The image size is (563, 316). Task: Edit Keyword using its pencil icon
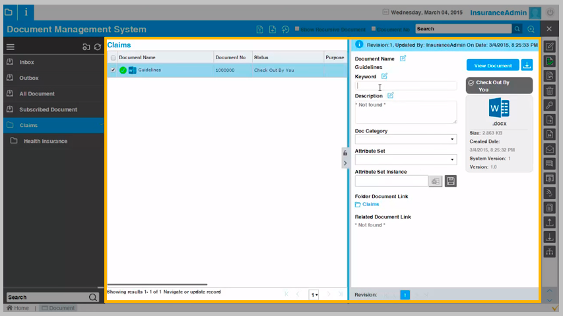[384, 76]
